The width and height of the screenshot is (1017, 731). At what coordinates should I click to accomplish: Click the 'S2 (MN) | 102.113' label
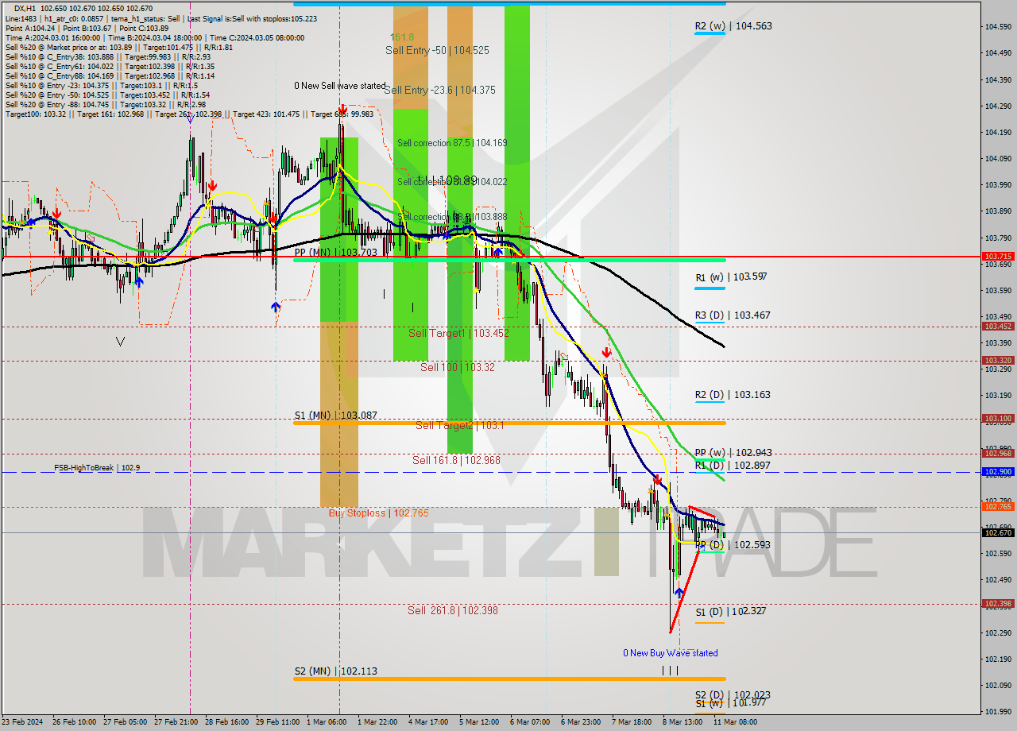pos(335,671)
